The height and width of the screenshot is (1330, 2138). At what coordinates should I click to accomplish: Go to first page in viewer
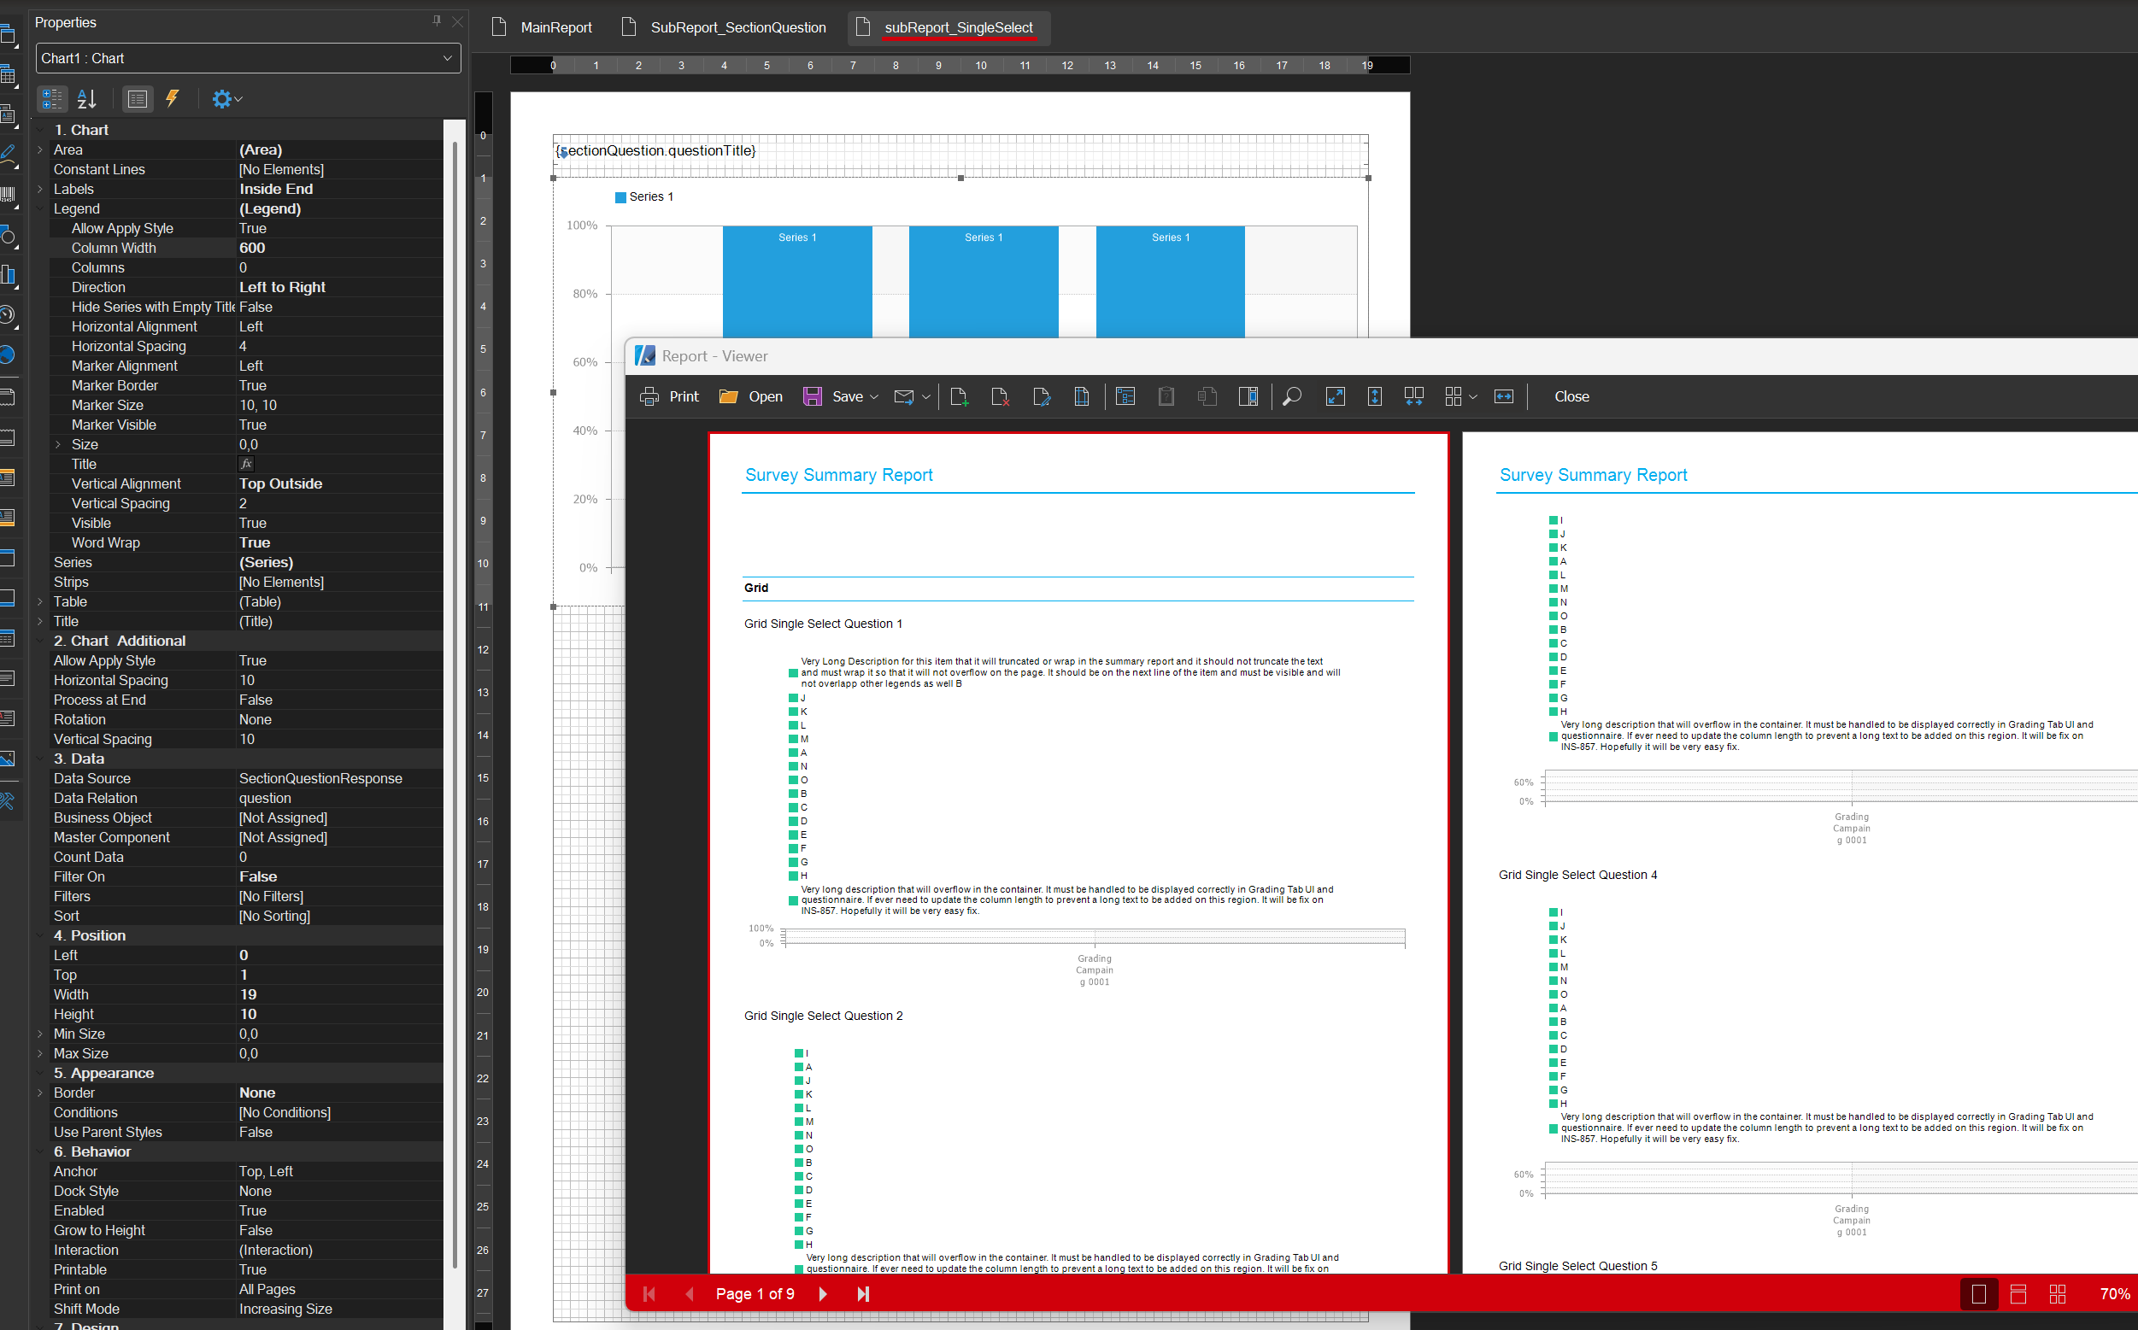649,1294
